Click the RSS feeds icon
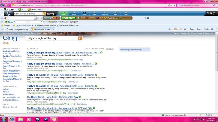 pyautogui.click(x=175, y=29)
